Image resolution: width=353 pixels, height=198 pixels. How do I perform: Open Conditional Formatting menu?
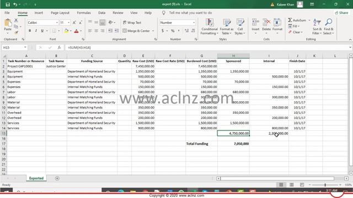[x=210, y=26]
